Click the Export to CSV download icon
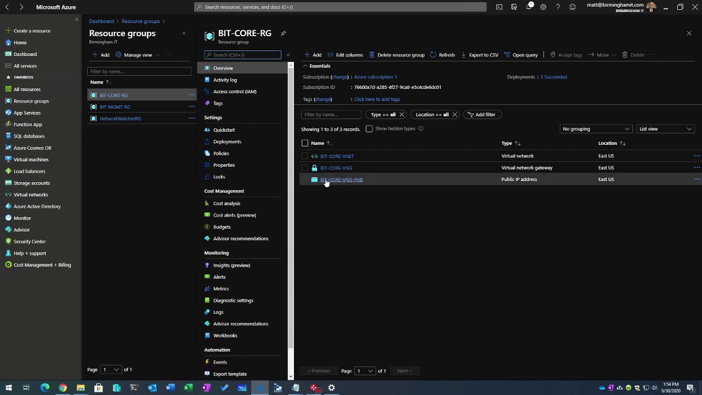Image resolution: width=702 pixels, height=395 pixels. point(463,55)
